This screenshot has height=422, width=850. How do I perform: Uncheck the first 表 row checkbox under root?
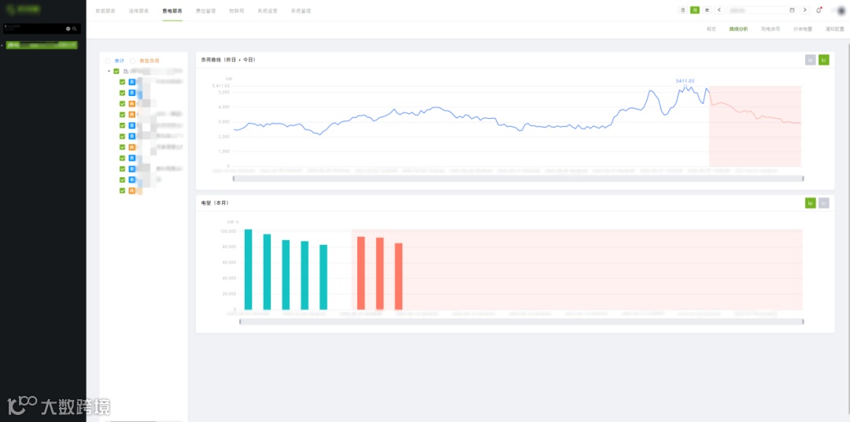pos(123,82)
